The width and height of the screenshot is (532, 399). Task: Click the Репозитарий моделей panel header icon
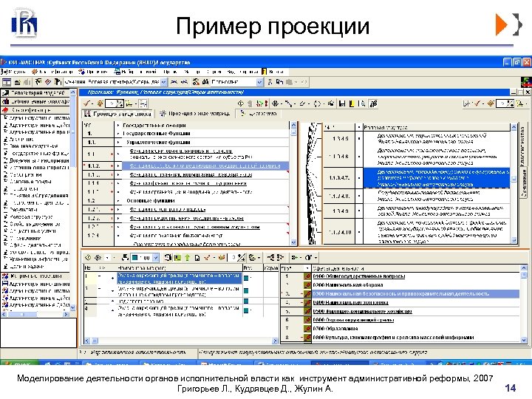5,92
